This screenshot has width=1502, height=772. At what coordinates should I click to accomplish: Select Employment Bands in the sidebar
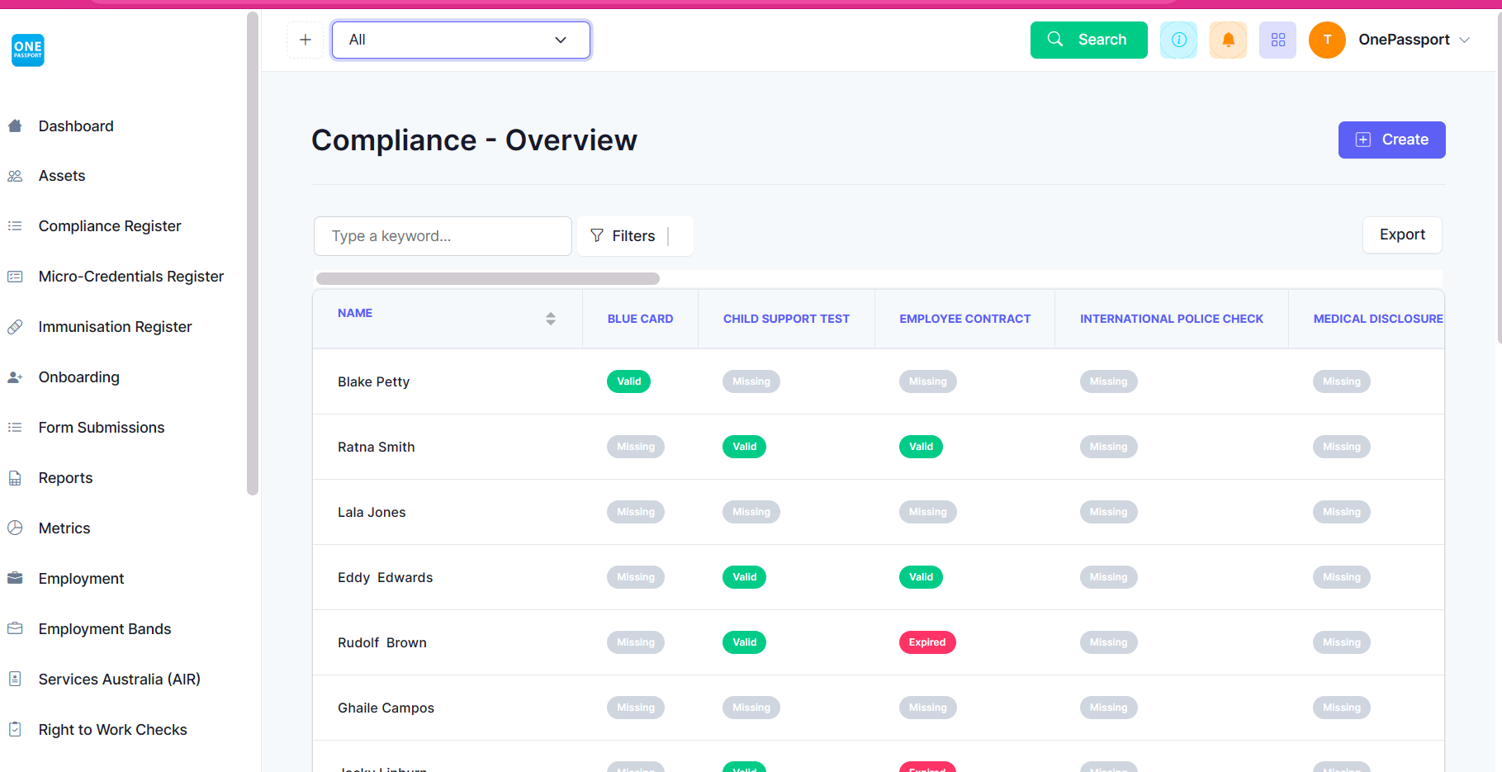pyautogui.click(x=105, y=629)
